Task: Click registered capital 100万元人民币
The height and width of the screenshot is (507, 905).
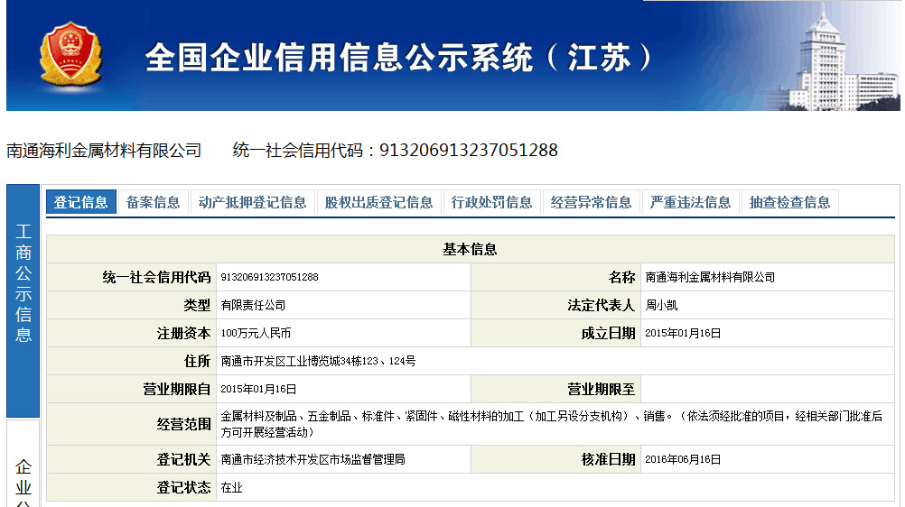Action: click(x=256, y=334)
